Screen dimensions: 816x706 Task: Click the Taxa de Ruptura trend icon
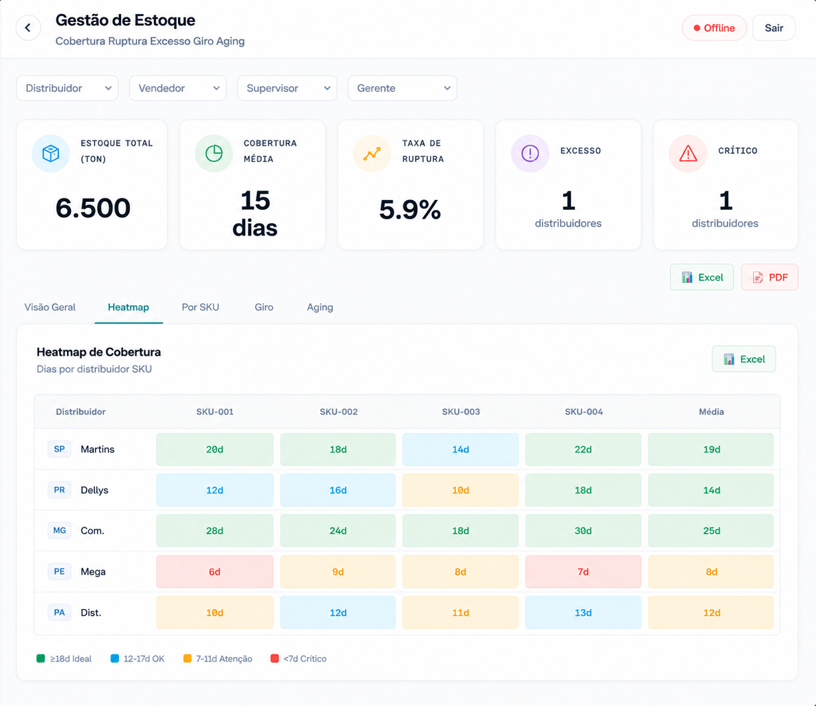coord(372,153)
